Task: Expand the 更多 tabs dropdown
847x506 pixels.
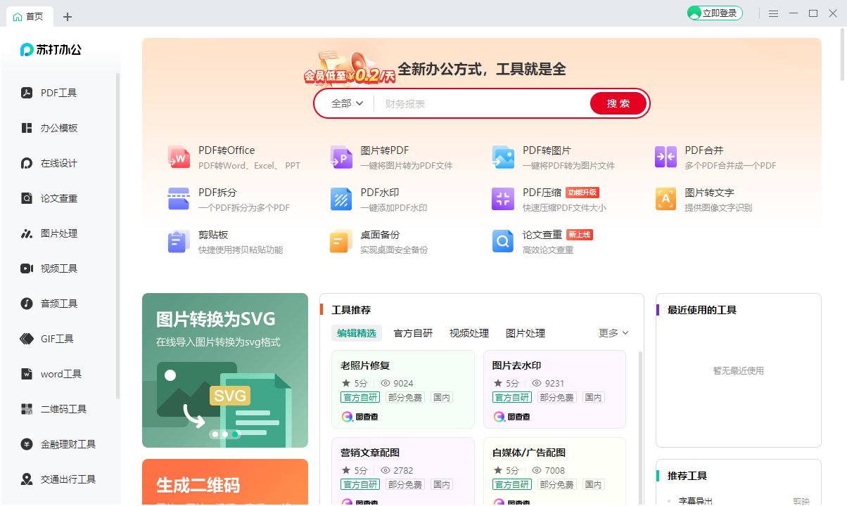Action: 613,333
